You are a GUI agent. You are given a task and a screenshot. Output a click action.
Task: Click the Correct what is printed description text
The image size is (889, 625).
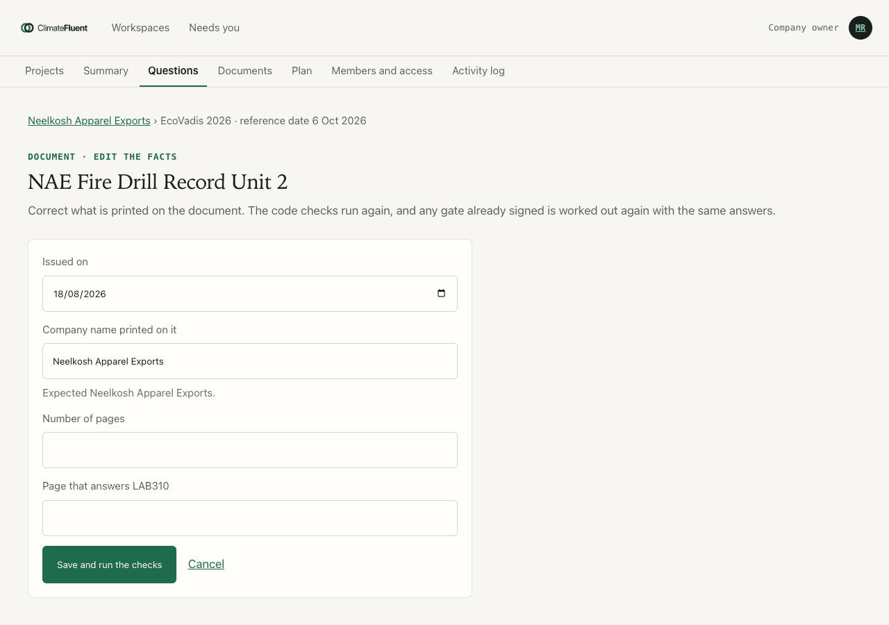tap(401, 210)
